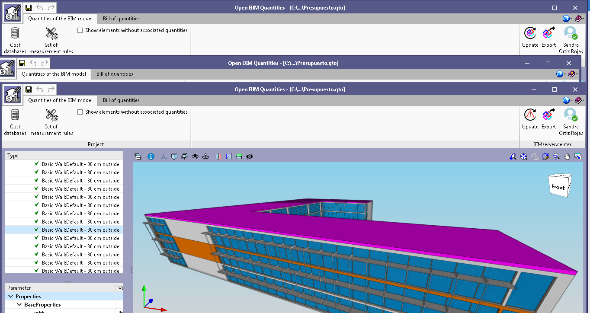This screenshot has width=590, height=313.
Task: Select the pan hand tool
Action: click(x=567, y=156)
